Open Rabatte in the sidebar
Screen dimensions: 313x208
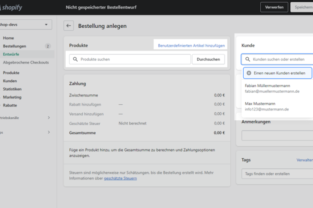tap(10, 105)
